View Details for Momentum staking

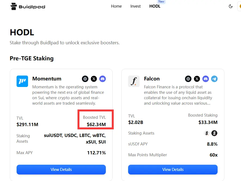(x=61, y=170)
